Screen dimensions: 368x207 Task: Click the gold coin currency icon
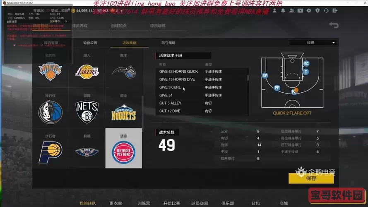[x=73, y=11]
